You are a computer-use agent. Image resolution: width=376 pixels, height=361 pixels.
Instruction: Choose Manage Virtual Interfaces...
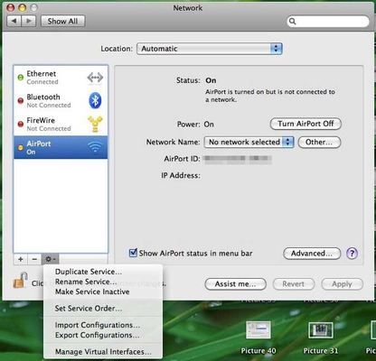103,352
